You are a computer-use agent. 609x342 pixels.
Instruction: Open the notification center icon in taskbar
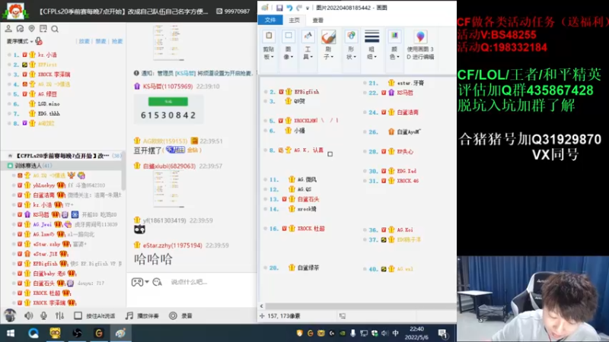(442, 333)
